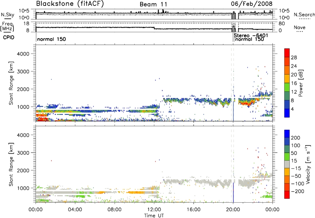Click the "N.Search" legend label
Screen dimensions: 315x218
[x=304, y=15]
